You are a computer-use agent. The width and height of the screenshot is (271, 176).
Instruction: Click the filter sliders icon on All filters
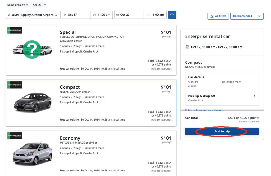pyautogui.click(x=212, y=16)
